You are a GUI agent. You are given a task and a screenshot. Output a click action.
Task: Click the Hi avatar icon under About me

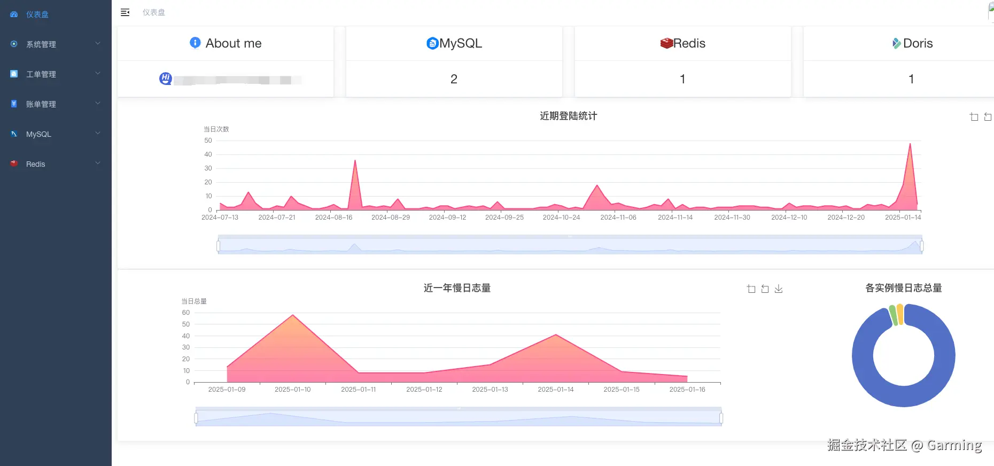pos(166,79)
